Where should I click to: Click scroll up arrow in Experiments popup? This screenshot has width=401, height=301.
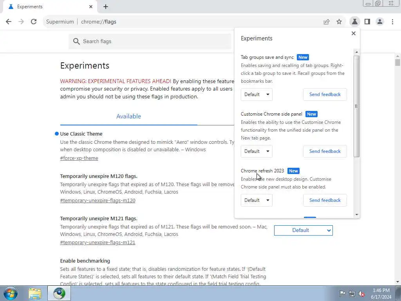[357, 52]
